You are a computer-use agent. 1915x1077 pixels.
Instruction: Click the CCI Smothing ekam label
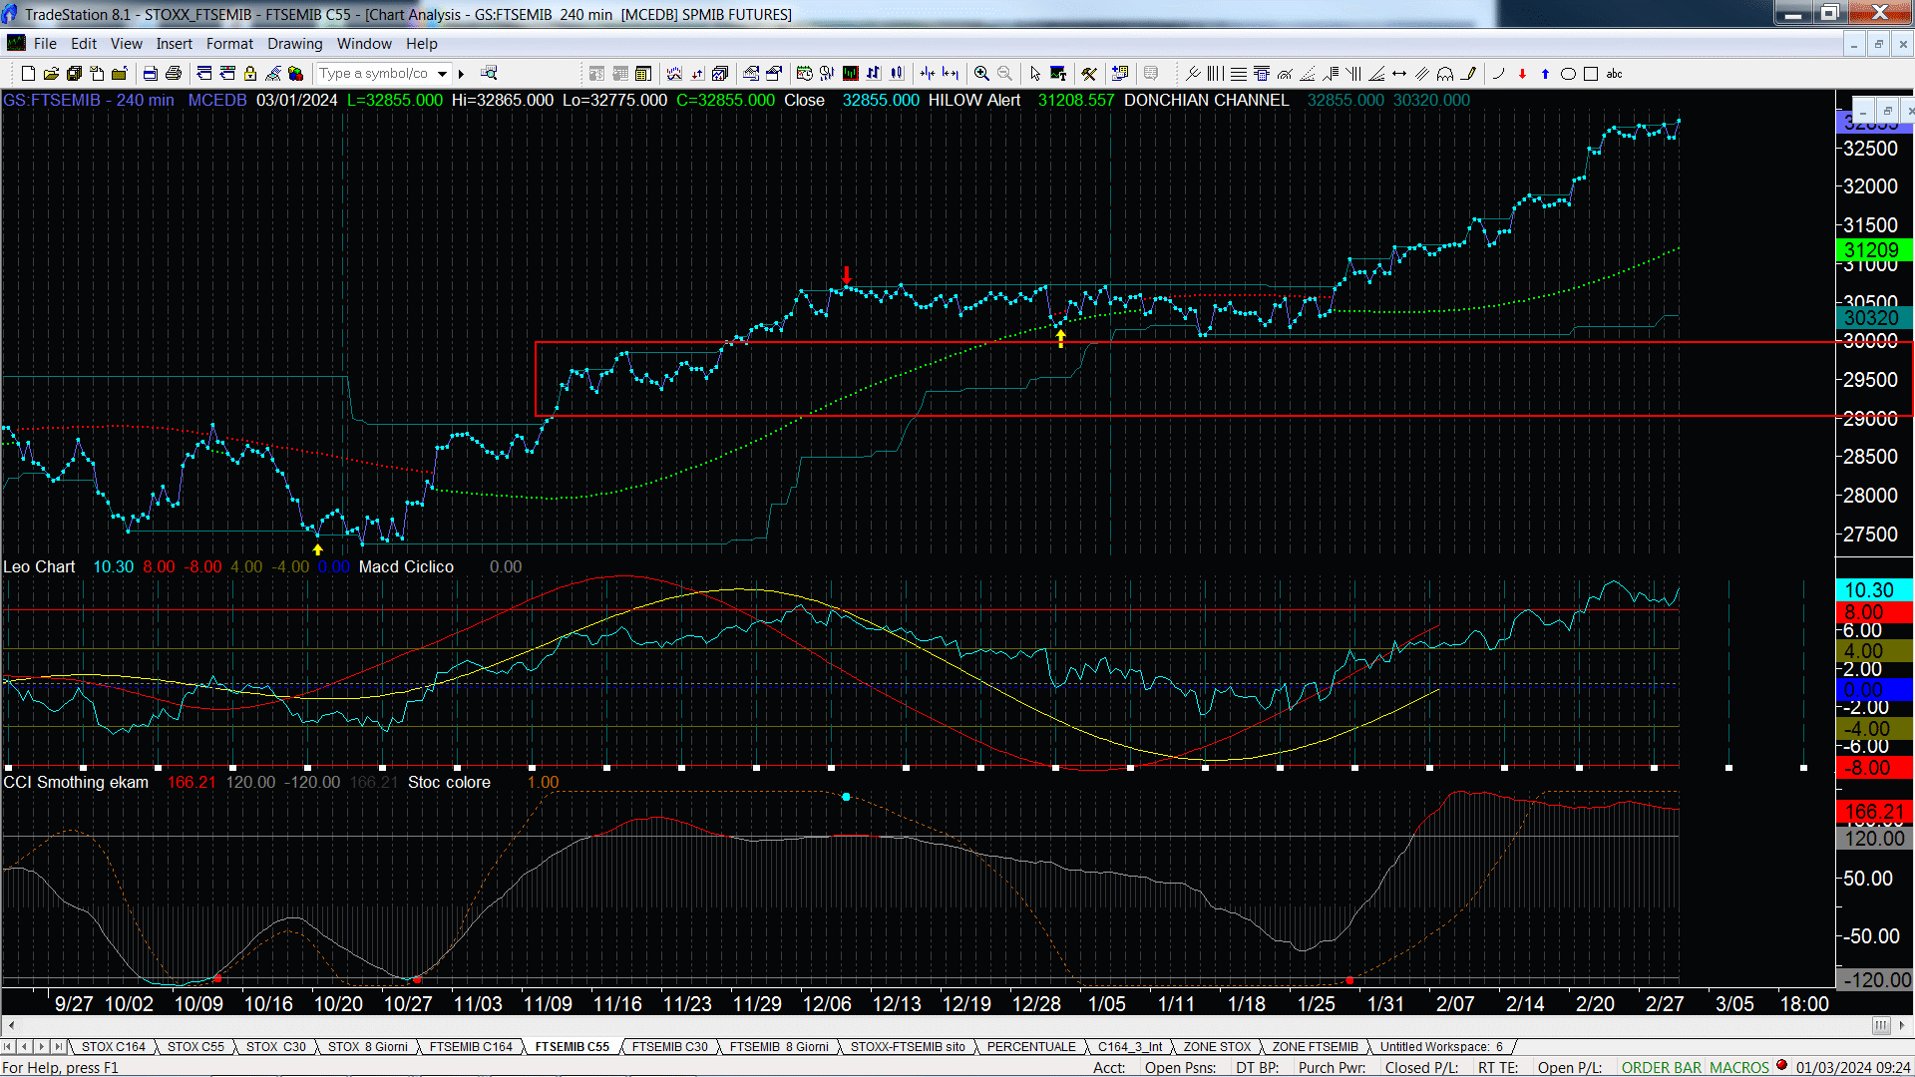pos(76,782)
